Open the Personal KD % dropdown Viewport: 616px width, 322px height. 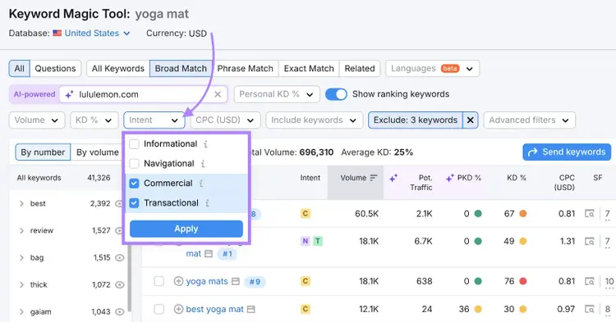[277, 94]
